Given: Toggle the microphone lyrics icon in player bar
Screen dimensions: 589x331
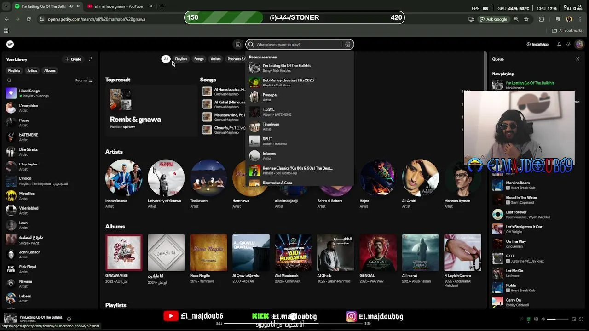Looking at the screenshot, I should [521, 319].
